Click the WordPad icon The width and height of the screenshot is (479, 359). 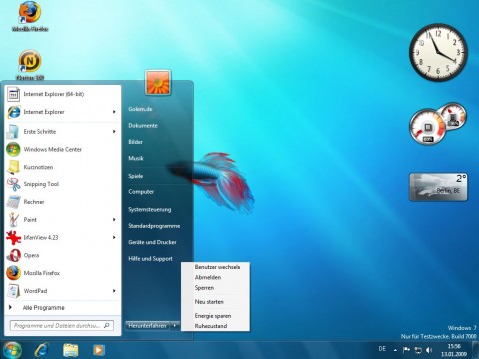coord(14,291)
